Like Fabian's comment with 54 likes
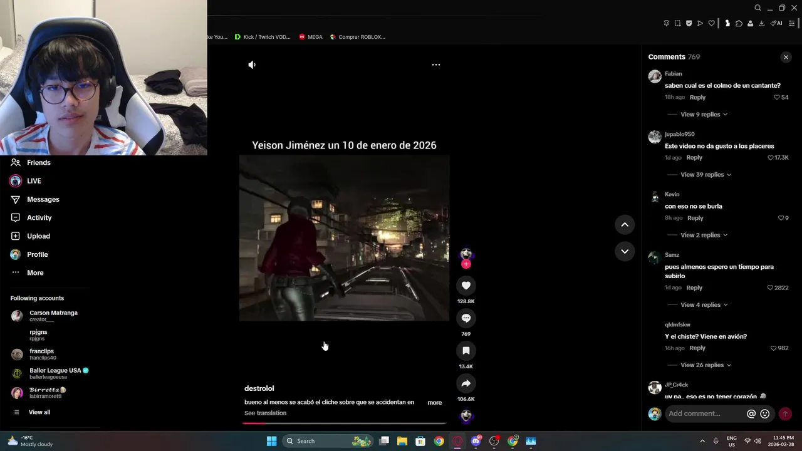This screenshot has width=802, height=451. [777, 97]
